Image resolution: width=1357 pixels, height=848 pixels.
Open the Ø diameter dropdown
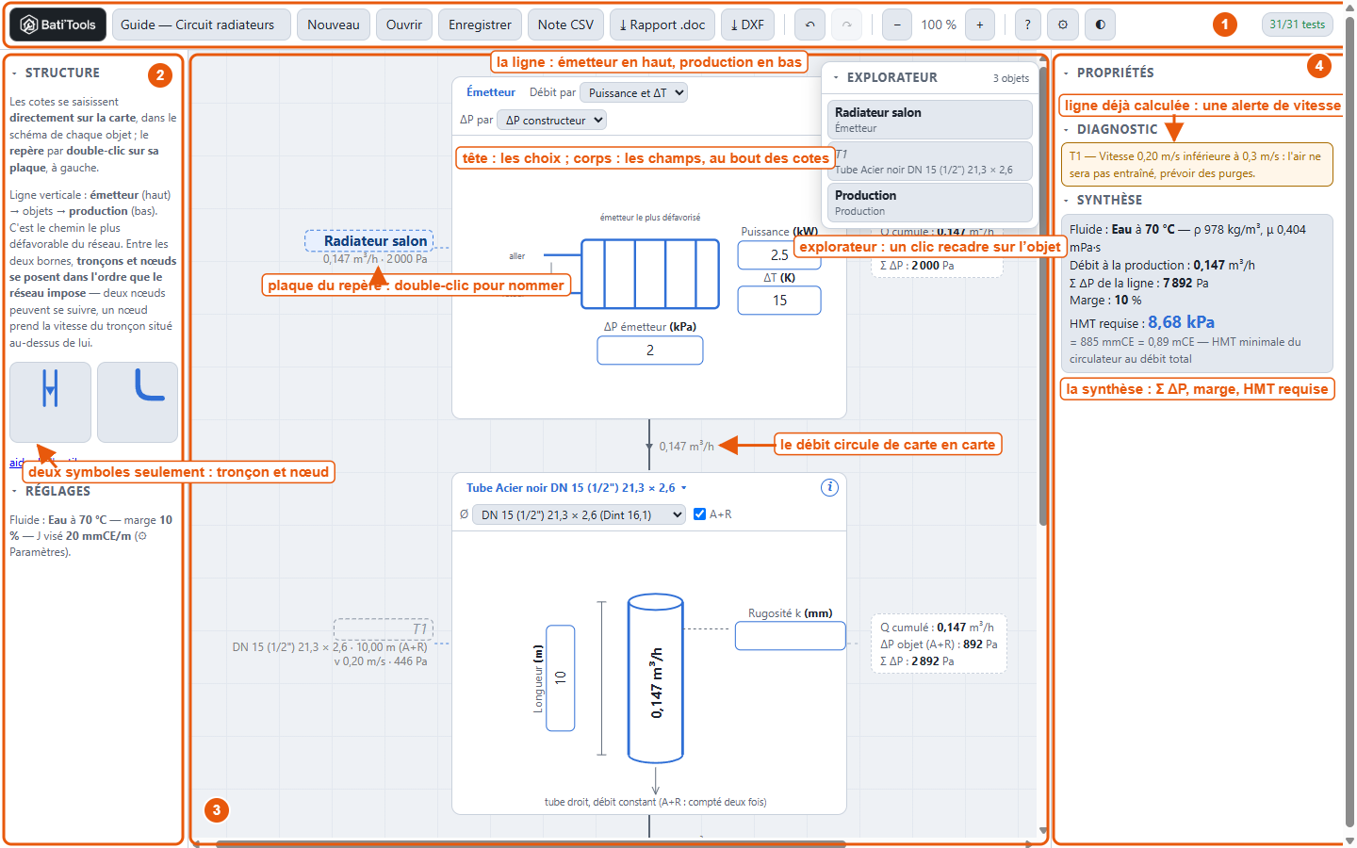click(579, 514)
